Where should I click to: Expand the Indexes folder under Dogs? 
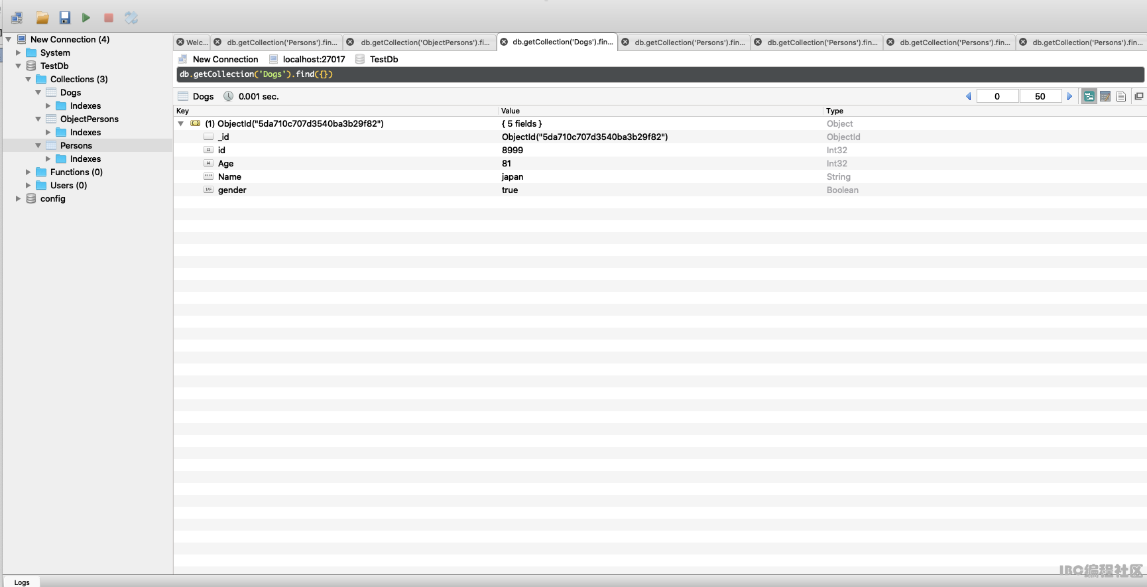pos(48,105)
